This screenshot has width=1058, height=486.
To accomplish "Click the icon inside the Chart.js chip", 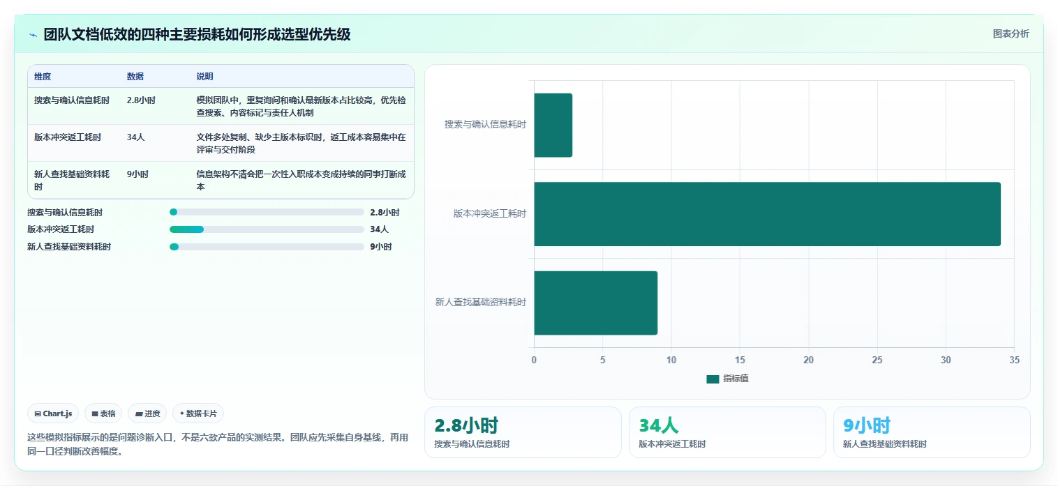I will [x=38, y=413].
